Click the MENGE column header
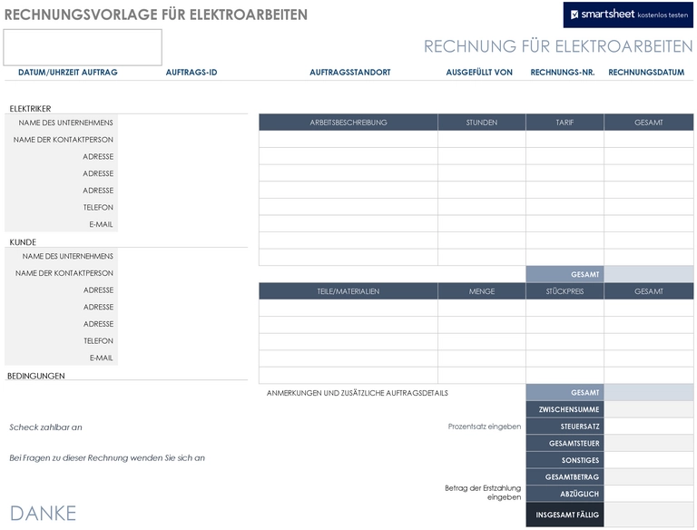Image resolution: width=697 pixels, height=530 pixels. [x=482, y=291]
